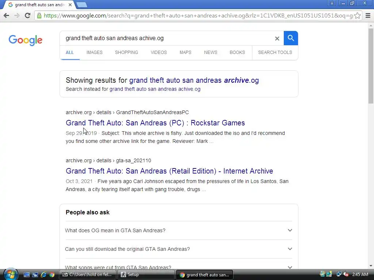Expand 'Can you still download the original GTA'
The width and height of the screenshot is (374, 280).
[x=179, y=249]
